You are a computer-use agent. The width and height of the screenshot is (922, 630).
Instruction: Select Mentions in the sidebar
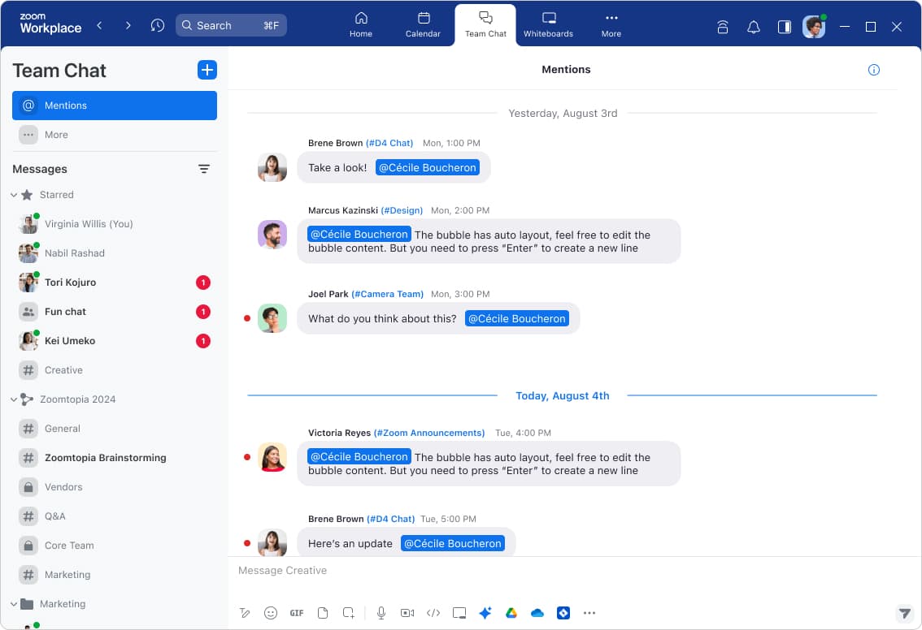115,106
